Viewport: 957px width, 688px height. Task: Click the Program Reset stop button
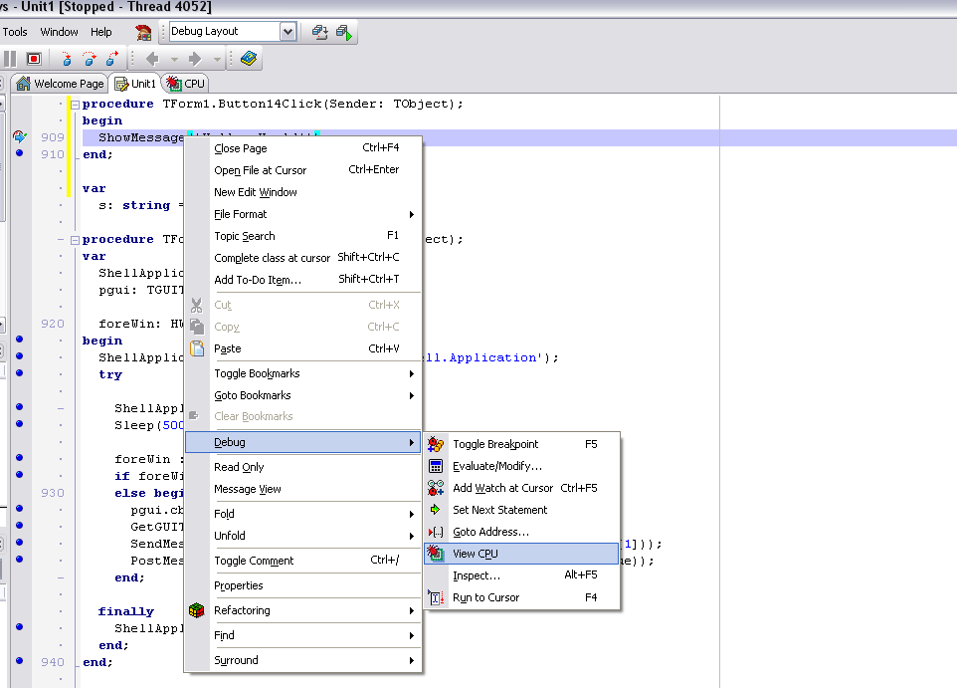pos(34,60)
